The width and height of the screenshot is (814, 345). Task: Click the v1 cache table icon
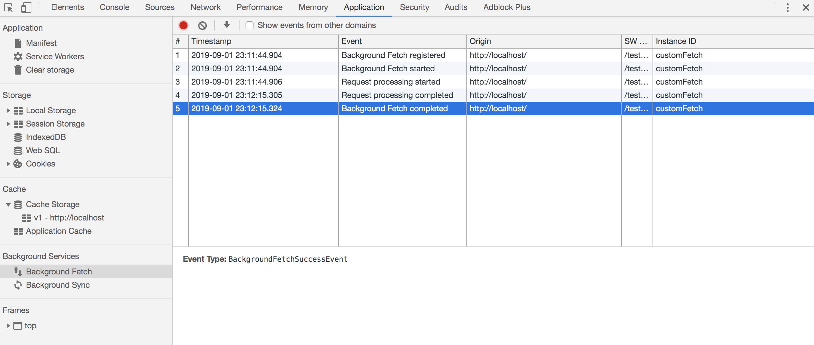tap(26, 218)
